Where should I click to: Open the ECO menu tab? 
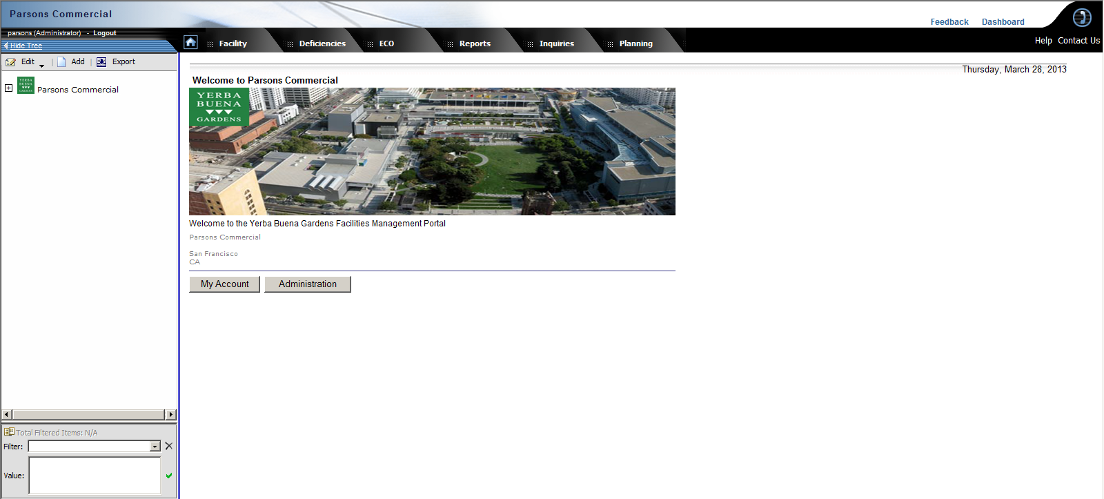tap(386, 43)
